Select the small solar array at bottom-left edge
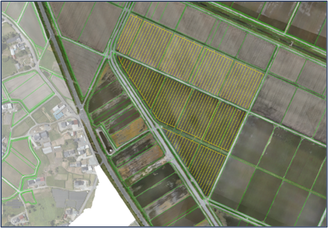Viewport: 328px width, 228px height. pos(14,204)
